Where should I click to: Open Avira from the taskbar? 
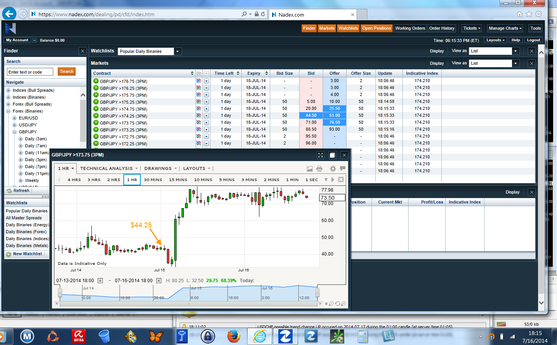point(79,336)
